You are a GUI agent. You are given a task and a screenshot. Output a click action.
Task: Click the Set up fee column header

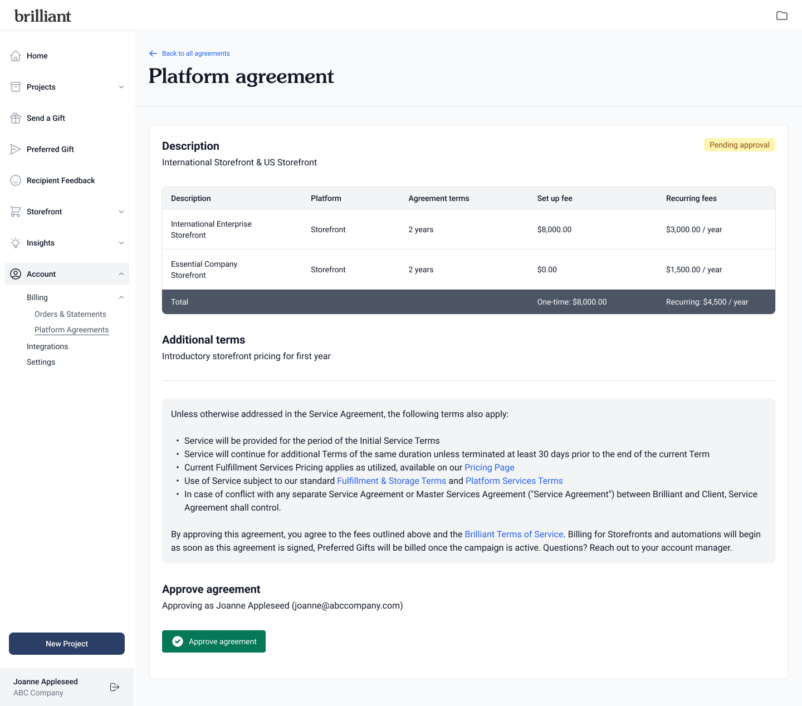(x=555, y=198)
